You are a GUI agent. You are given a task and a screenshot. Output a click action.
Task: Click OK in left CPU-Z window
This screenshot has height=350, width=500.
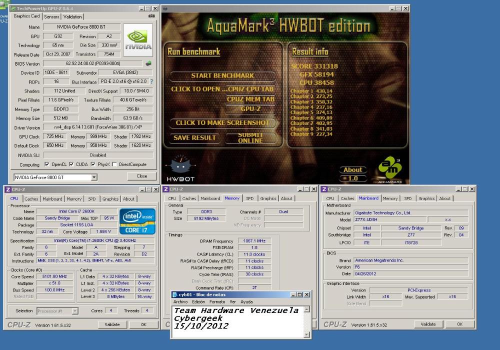[x=143, y=324]
